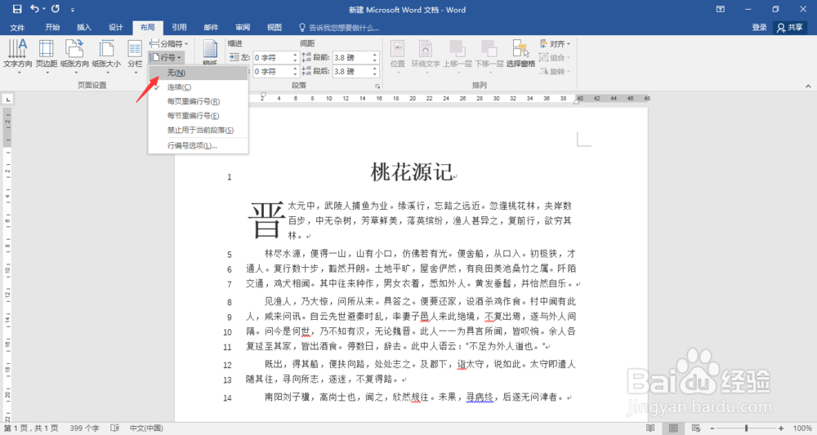Click the tab selector at ruler corner
Image resolution: width=817 pixels, height=435 pixels.
click(8, 99)
